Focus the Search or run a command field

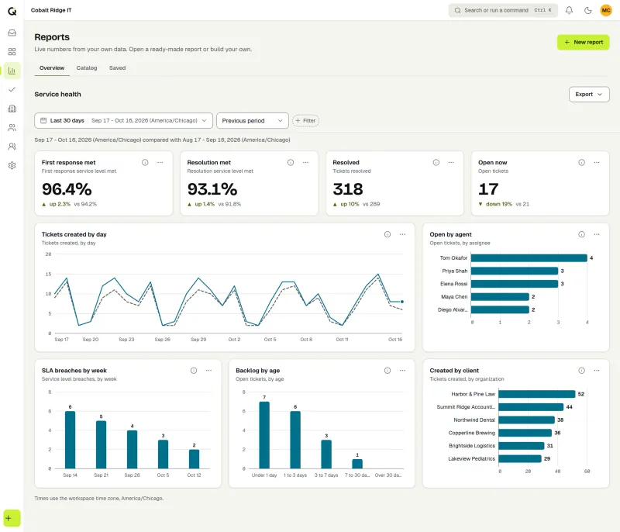tap(503, 10)
